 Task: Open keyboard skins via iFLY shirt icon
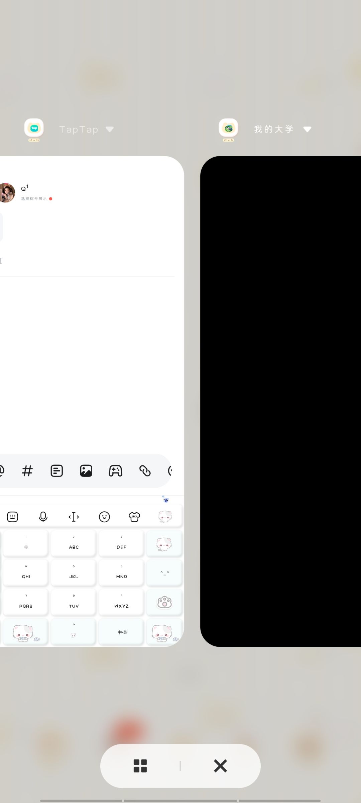(x=134, y=517)
